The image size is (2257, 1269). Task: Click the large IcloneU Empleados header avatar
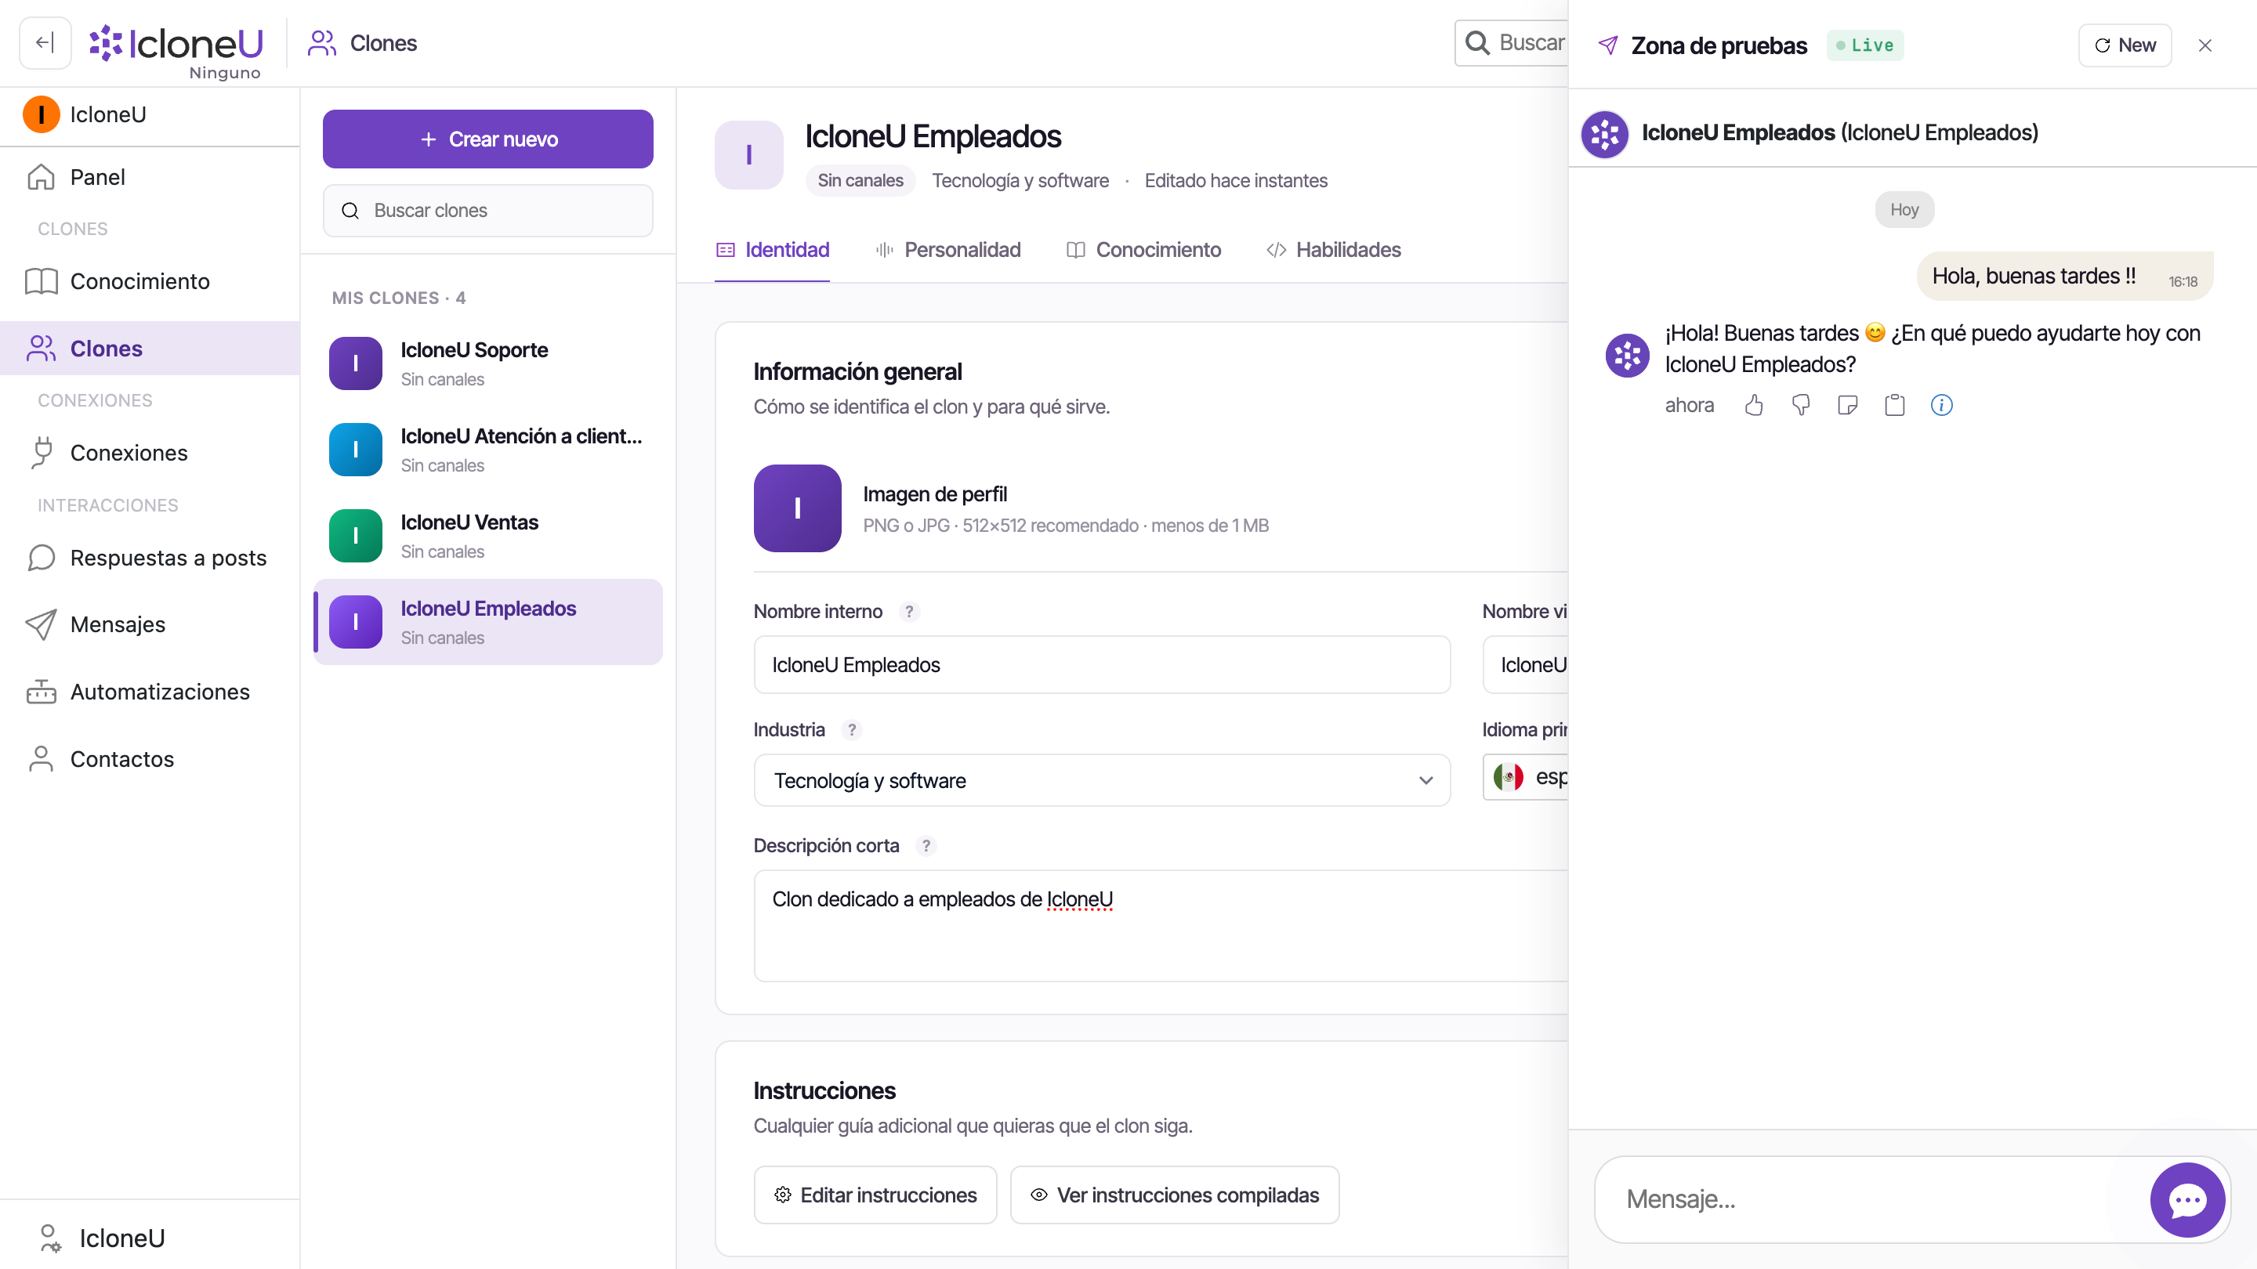point(748,155)
